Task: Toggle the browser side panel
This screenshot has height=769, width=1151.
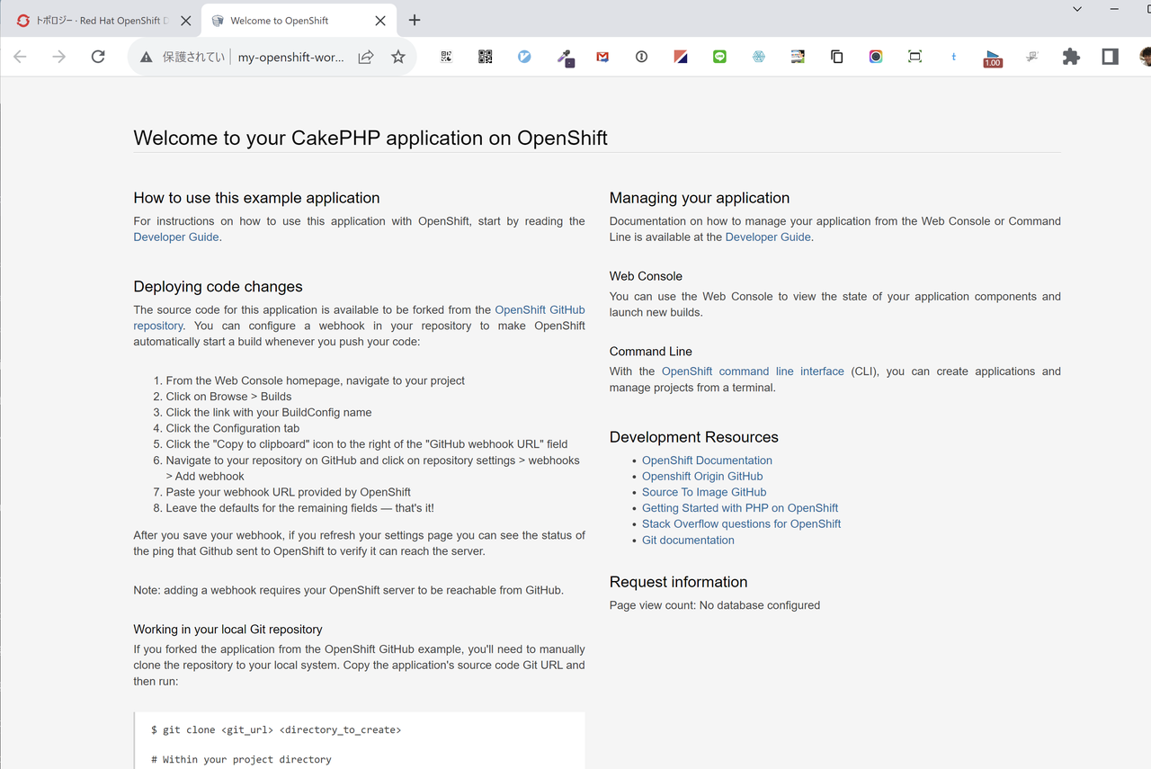Action: [1111, 57]
